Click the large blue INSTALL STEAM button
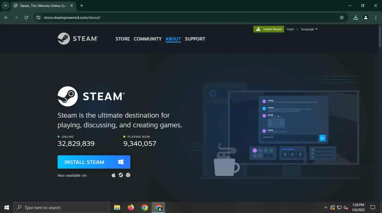Viewport: 382px width, 213px height. (94, 162)
